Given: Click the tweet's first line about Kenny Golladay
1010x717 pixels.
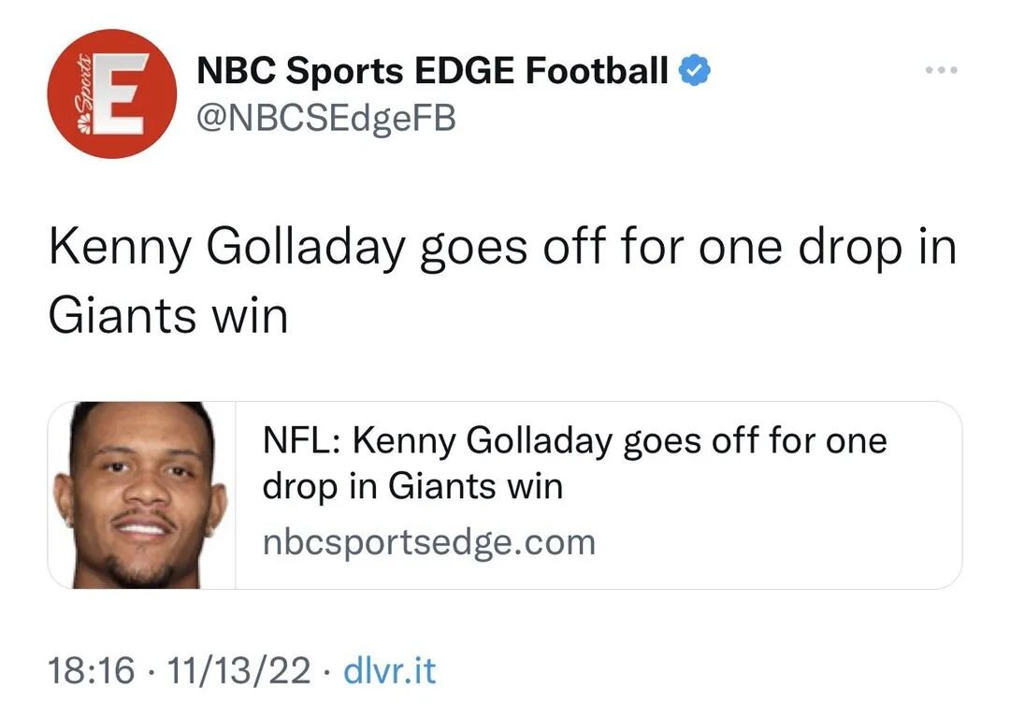Looking at the screenshot, I should (501, 247).
